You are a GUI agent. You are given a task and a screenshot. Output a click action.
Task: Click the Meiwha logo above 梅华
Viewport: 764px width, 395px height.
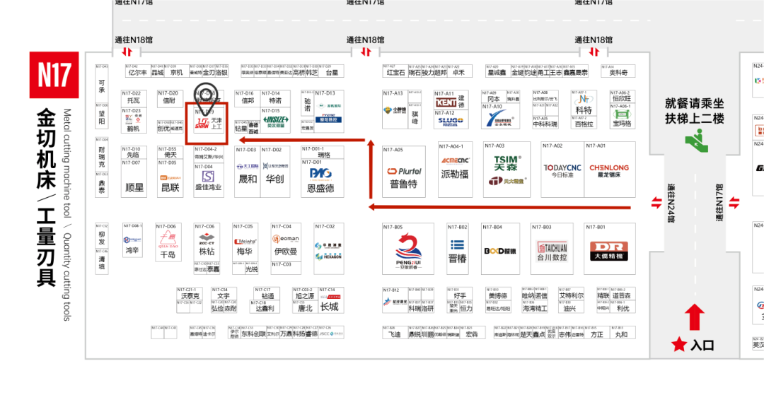point(246,241)
